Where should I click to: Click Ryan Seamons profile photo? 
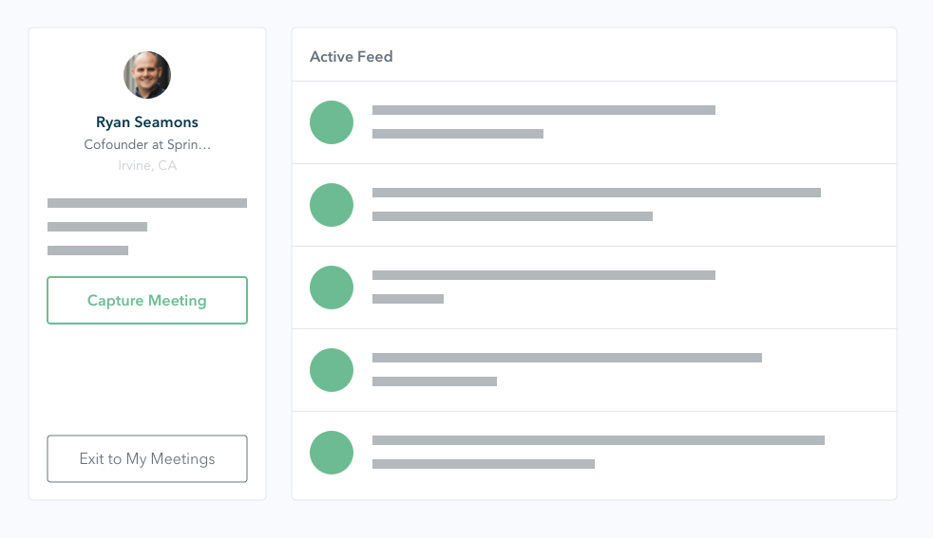(147, 75)
